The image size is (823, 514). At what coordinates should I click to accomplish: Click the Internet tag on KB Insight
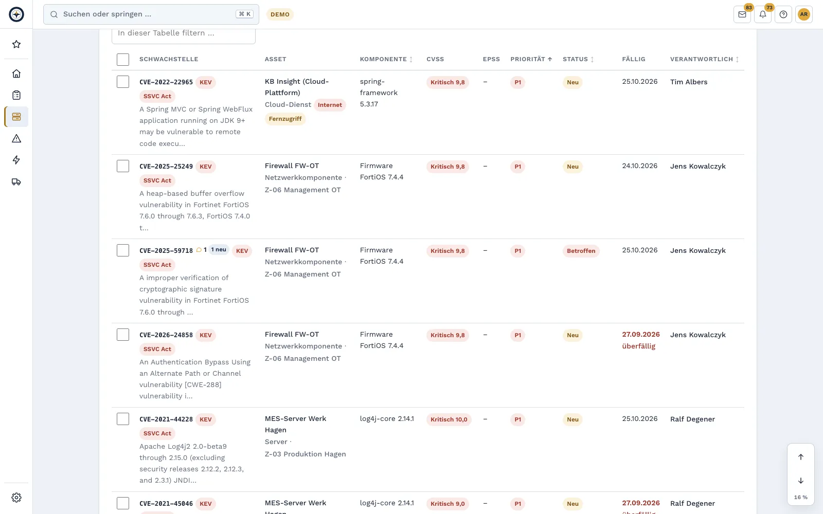coord(330,105)
